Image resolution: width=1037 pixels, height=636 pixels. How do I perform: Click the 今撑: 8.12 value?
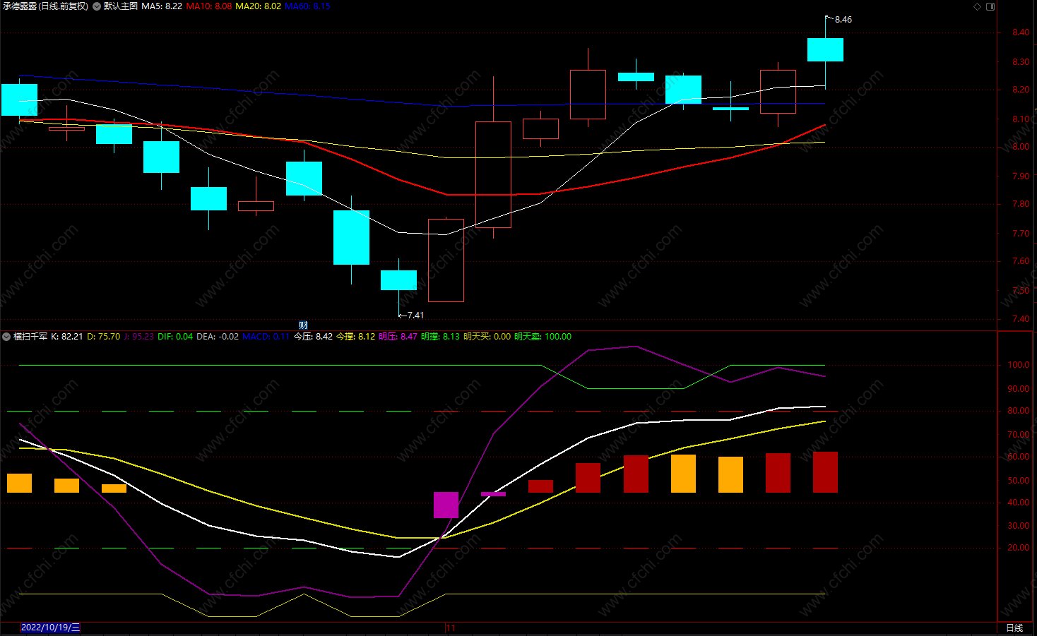click(356, 337)
